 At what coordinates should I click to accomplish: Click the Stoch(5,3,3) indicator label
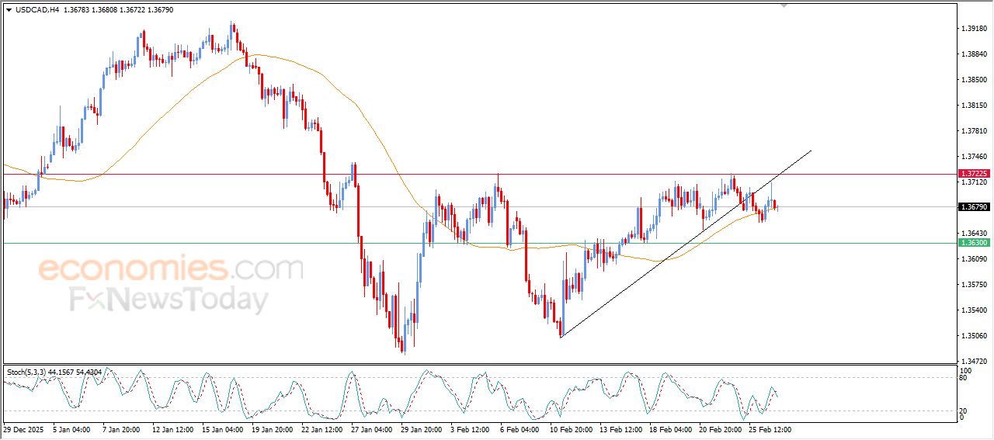click(x=29, y=372)
